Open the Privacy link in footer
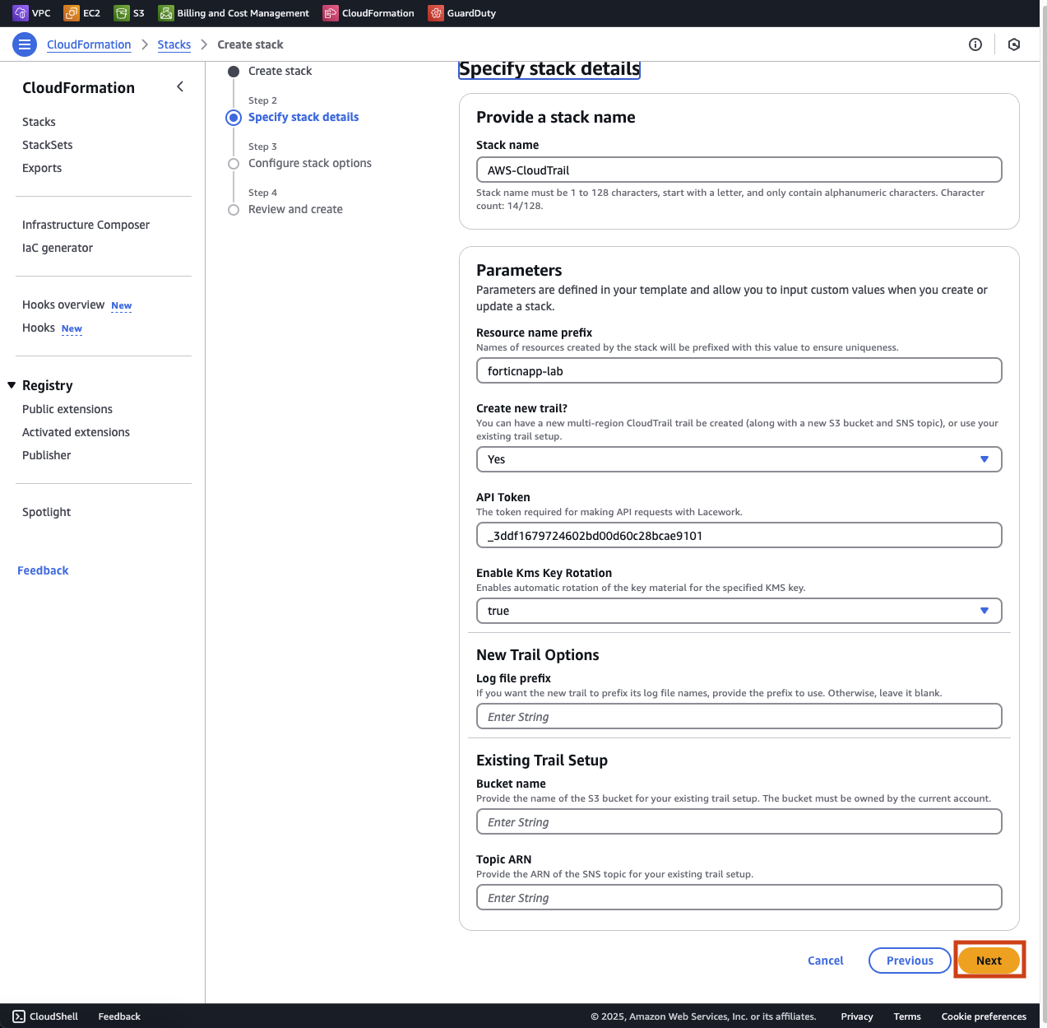Image resolution: width=1047 pixels, height=1028 pixels. (x=857, y=1016)
